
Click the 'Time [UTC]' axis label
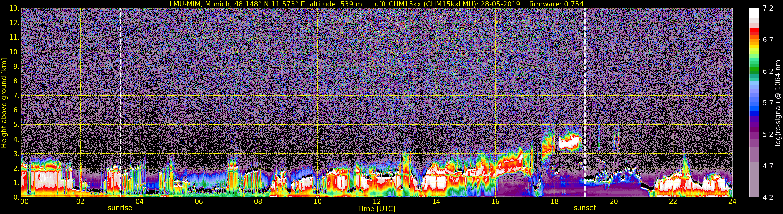pyautogui.click(x=376, y=209)
